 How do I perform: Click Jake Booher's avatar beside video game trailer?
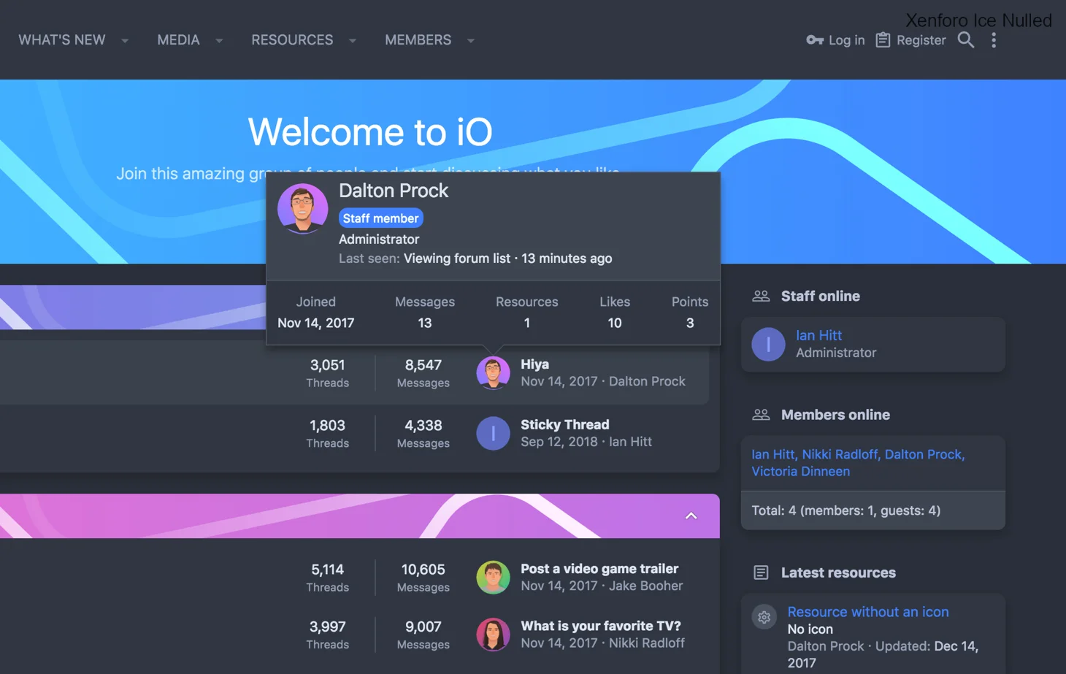coord(493,577)
